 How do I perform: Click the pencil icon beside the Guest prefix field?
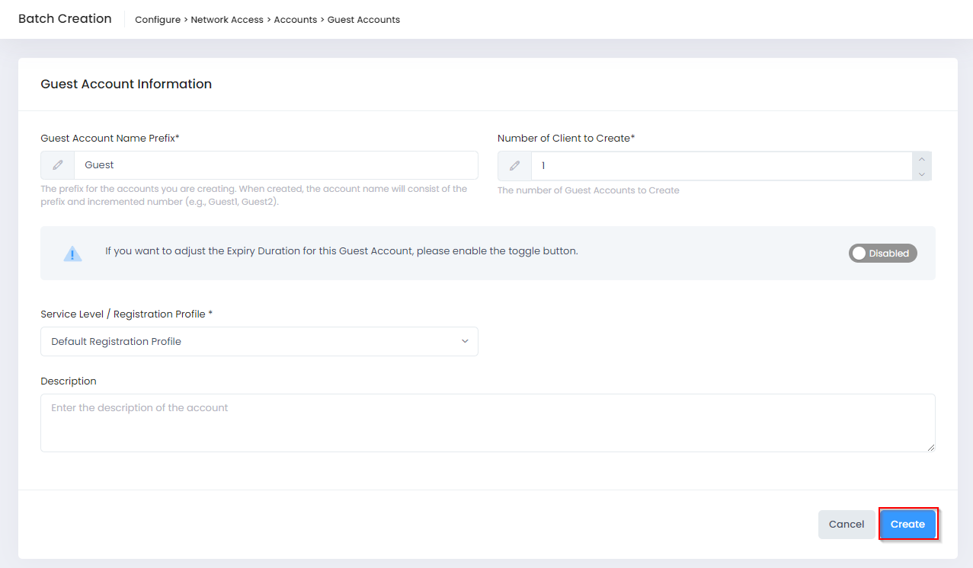click(x=58, y=165)
